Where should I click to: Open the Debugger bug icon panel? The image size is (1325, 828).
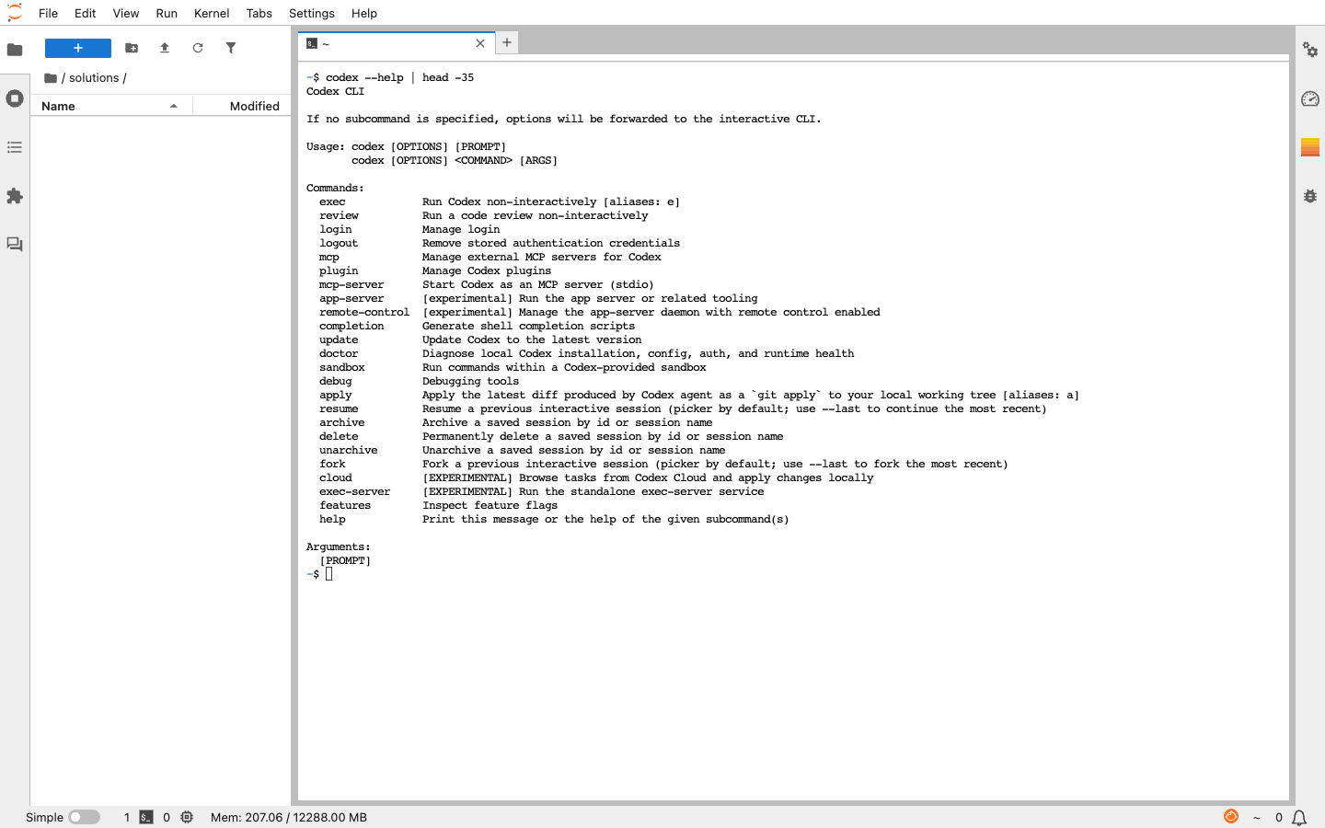pyautogui.click(x=1310, y=196)
